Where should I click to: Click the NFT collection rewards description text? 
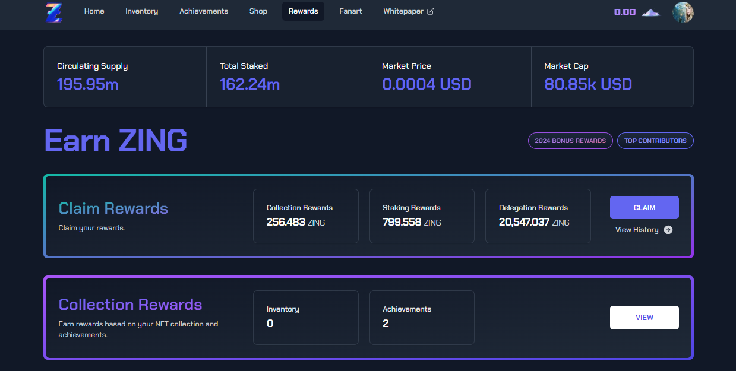(138, 329)
